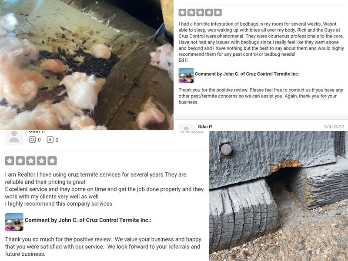Click the 5/4/2022 review date
Viewport: 348px width, 261px height.
click(334, 127)
